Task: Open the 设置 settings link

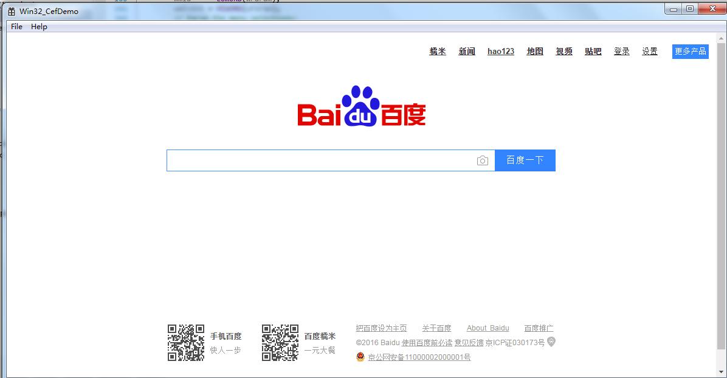Action: point(650,52)
